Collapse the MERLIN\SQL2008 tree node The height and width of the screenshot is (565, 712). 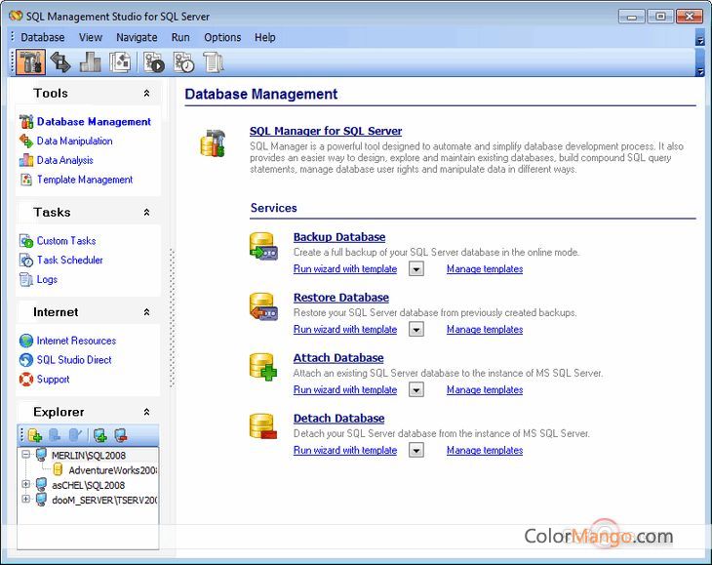[26, 454]
